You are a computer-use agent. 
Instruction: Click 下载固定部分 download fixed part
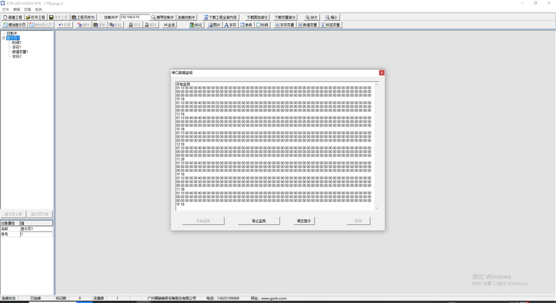tap(258, 17)
